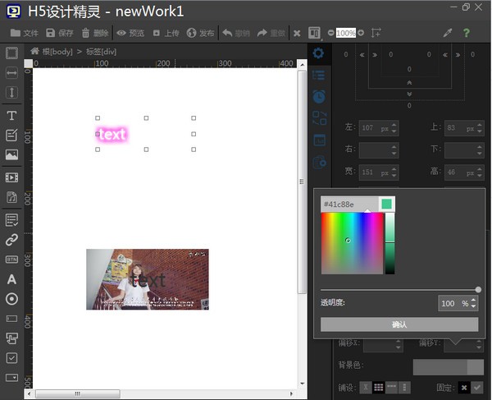Disable fixed background with the X option
Screen dimensions: 492x400
[463, 387]
